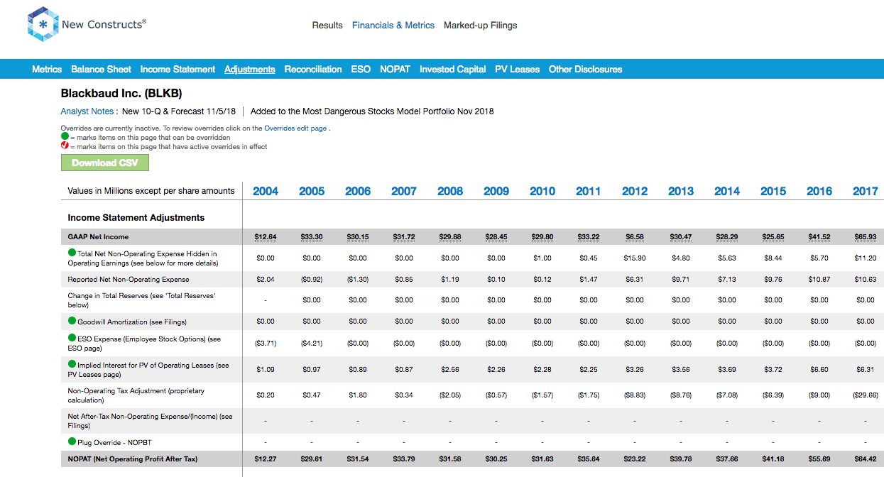Select the 2012 NOPAT value $23.22
The image size is (884, 477).
tap(635, 459)
